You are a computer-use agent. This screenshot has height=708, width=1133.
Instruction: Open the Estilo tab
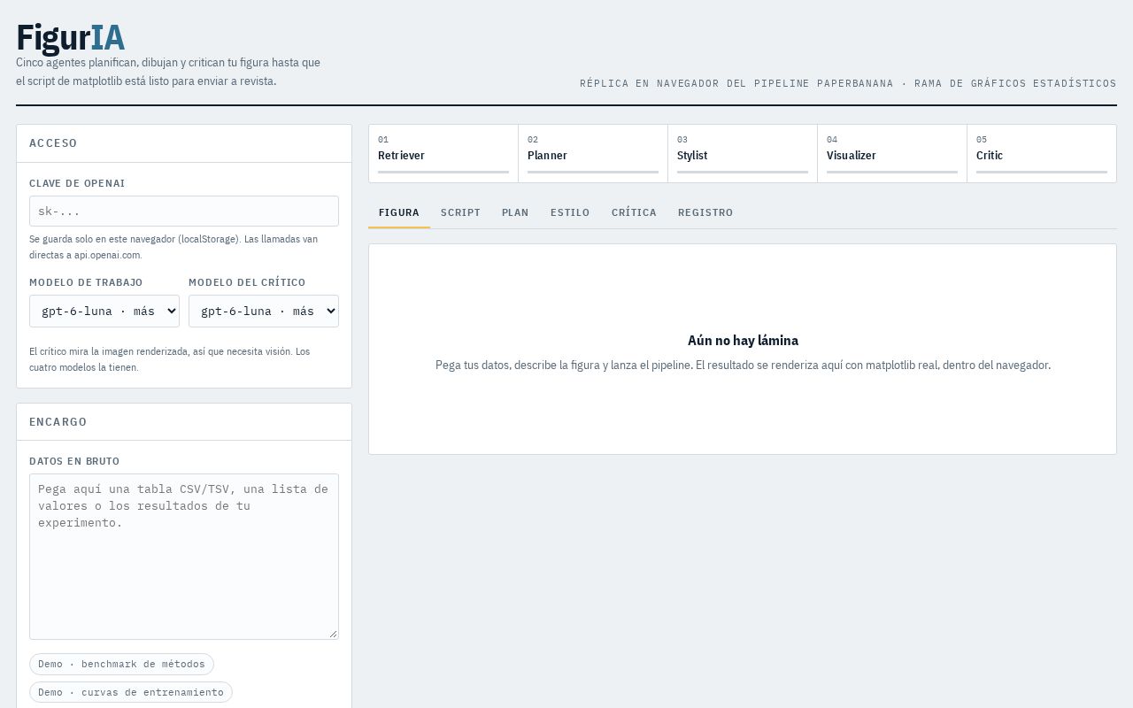[x=570, y=212]
